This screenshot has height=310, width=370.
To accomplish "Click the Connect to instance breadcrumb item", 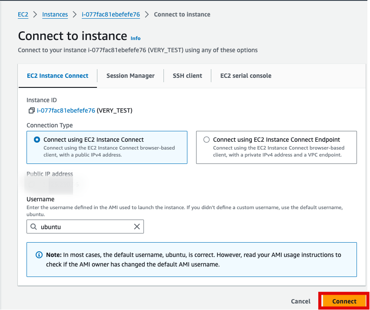I will [x=182, y=14].
